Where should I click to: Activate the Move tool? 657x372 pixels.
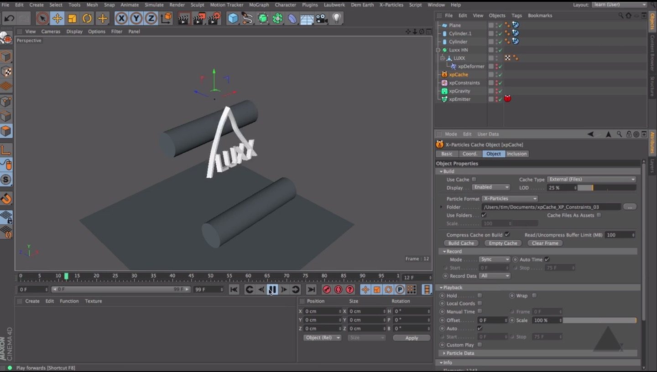[57, 19]
